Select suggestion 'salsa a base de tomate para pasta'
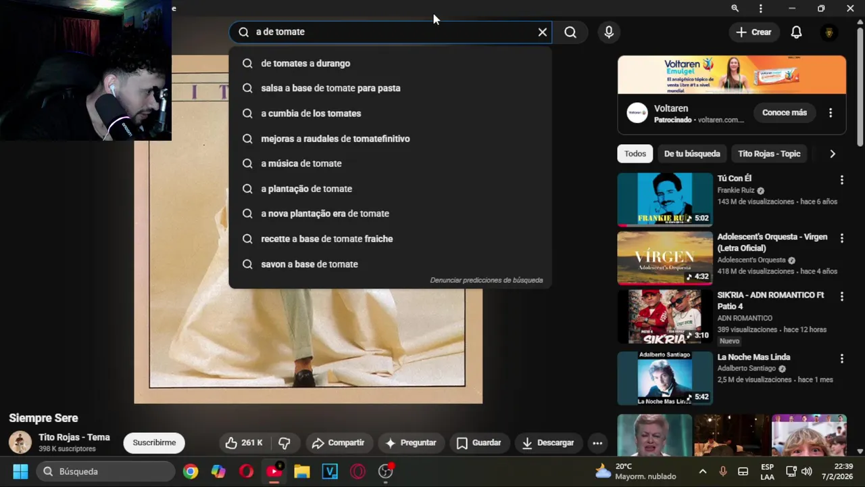865x487 pixels. 390,88
